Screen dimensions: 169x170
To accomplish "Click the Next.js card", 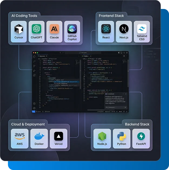I will 124,32.
